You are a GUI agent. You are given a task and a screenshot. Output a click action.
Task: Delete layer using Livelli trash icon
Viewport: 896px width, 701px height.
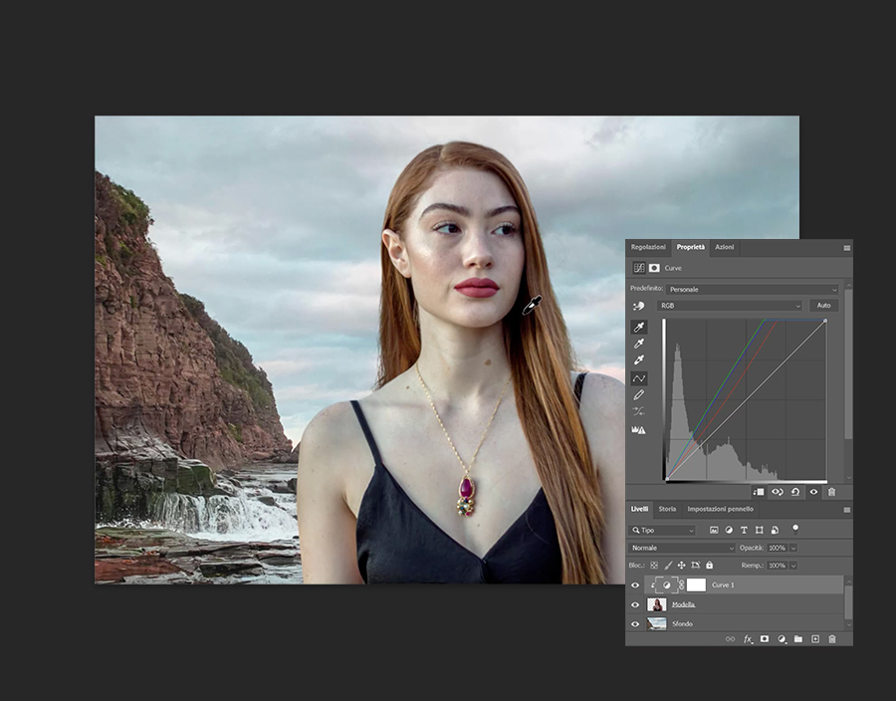pos(832,639)
